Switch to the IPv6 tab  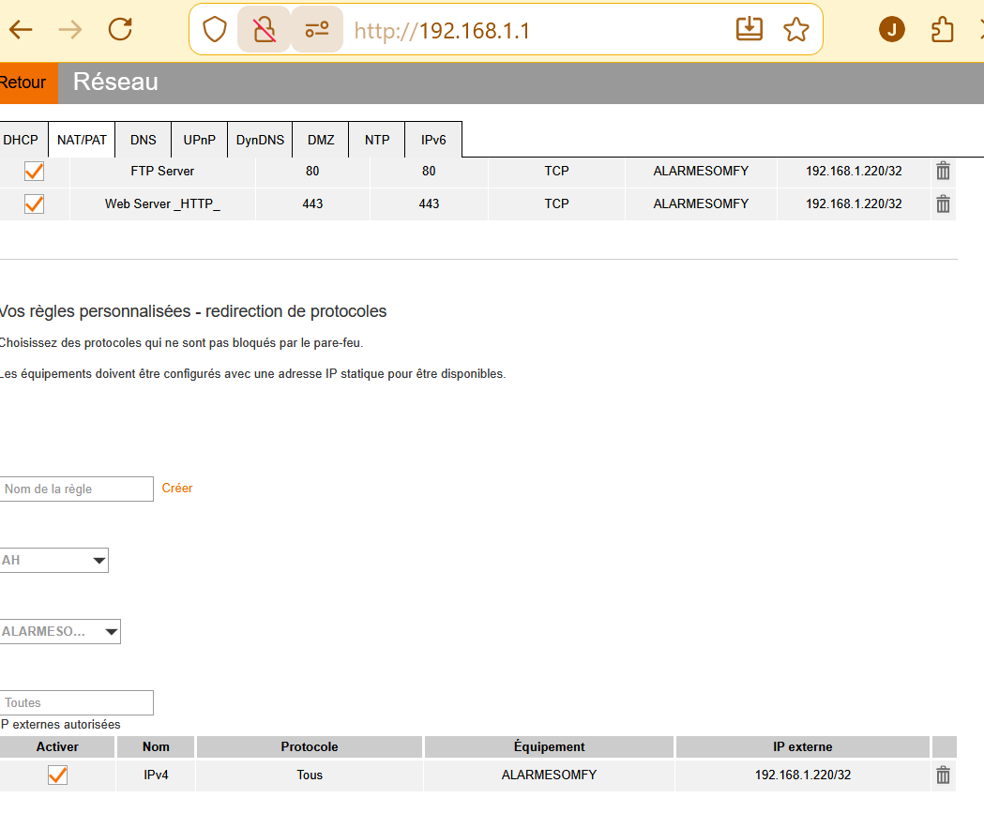(x=433, y=140)
